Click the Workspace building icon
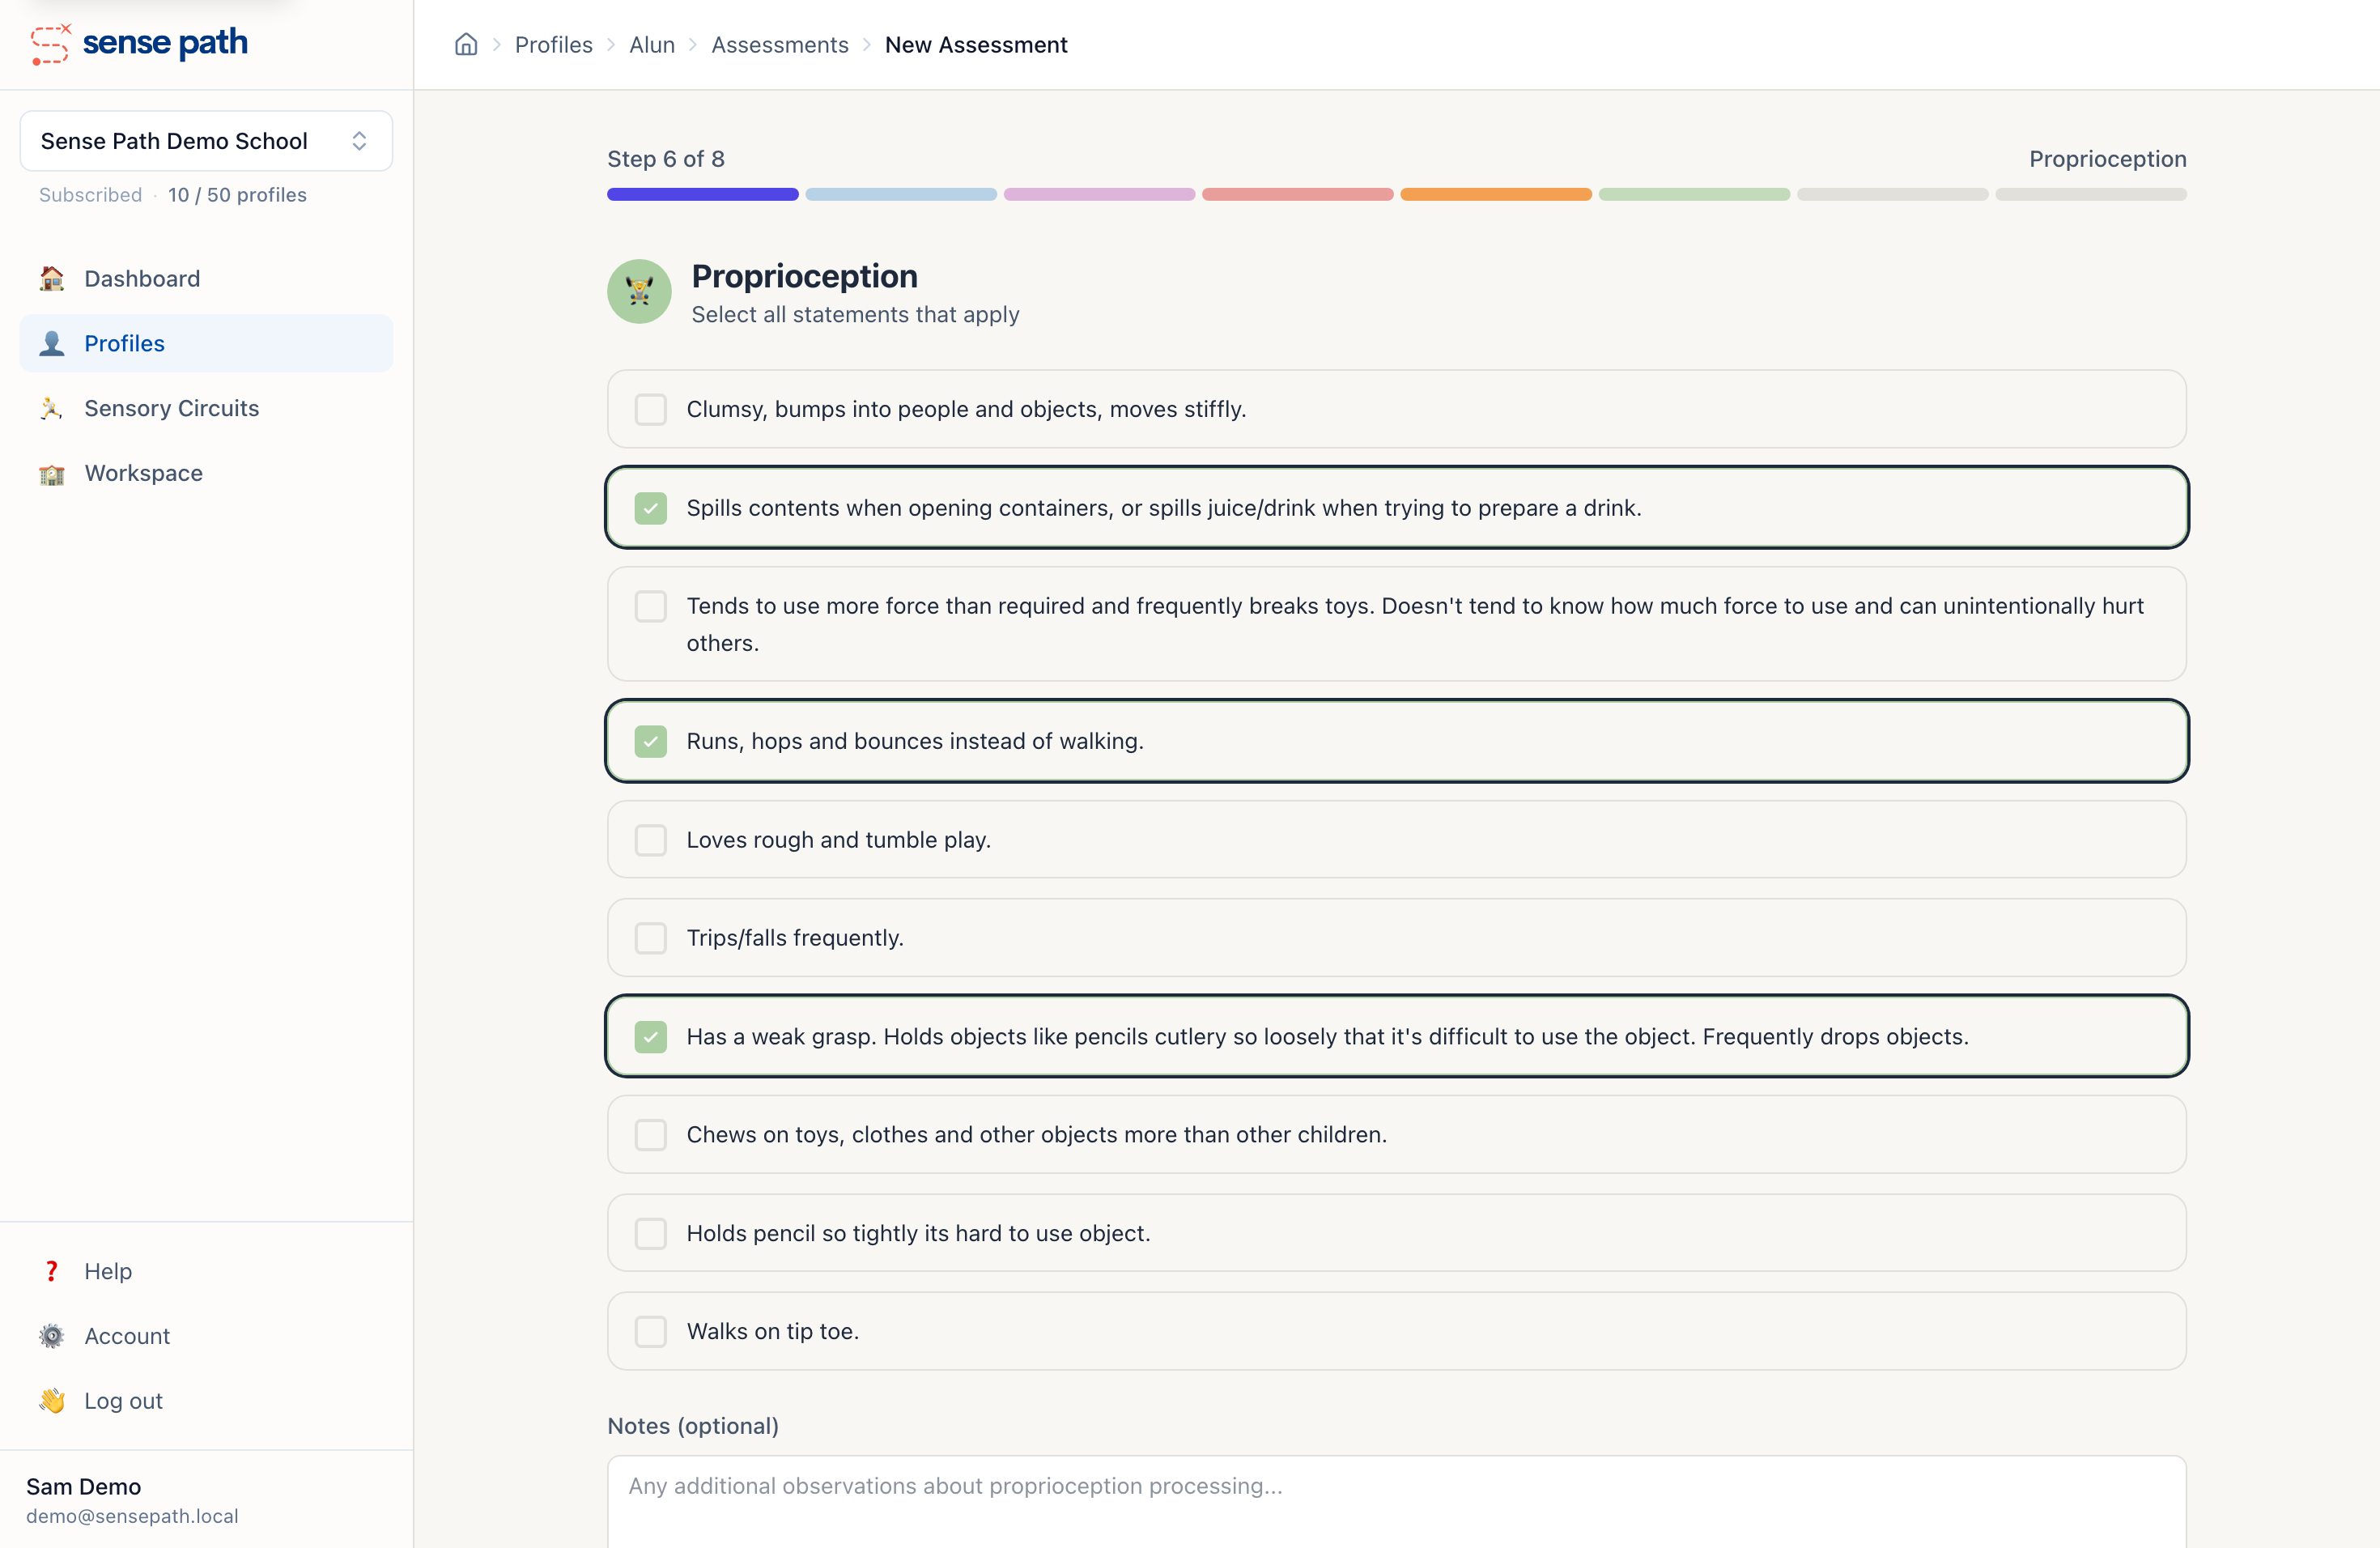The width and height of the screenshot is (2380, 1548). coord(52,473)
